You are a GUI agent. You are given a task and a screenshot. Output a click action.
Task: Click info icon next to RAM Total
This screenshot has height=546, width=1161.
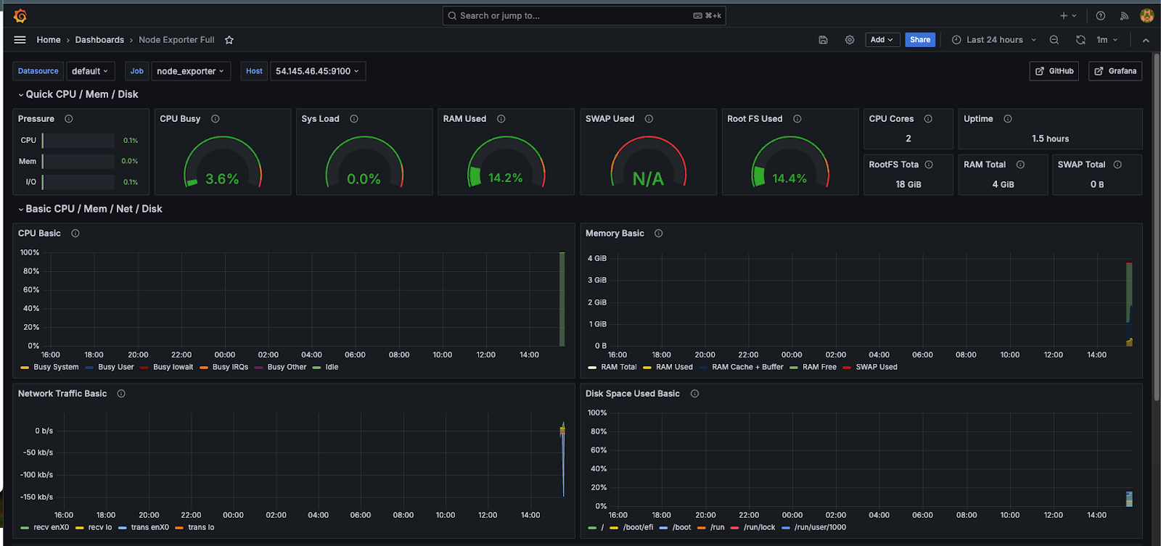pos(1021,165)
